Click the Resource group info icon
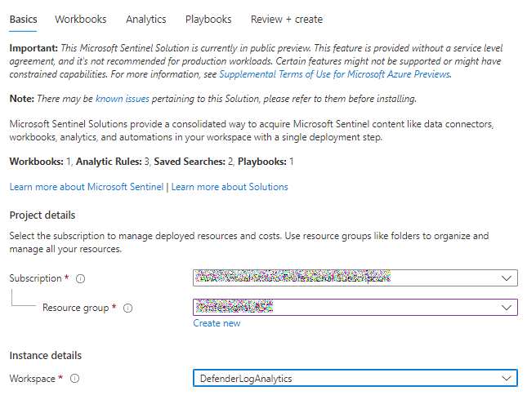The image size is (527, 404). 128,308
